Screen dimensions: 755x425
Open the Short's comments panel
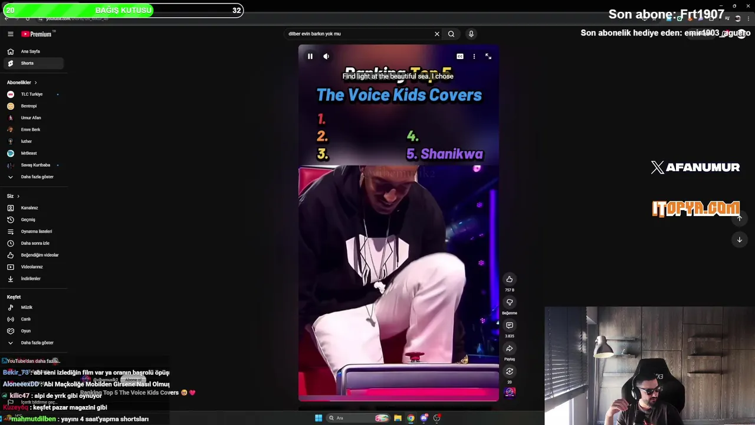tap(510, 325)
